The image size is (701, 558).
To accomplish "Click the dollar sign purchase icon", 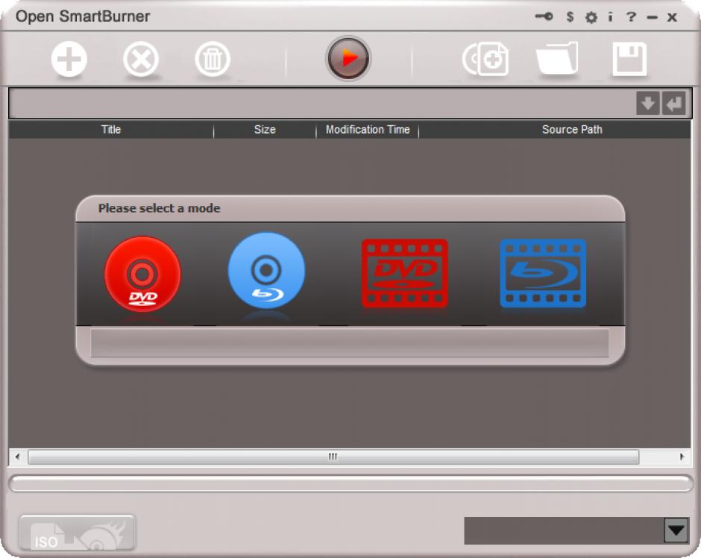I will (x=570, y=17).
